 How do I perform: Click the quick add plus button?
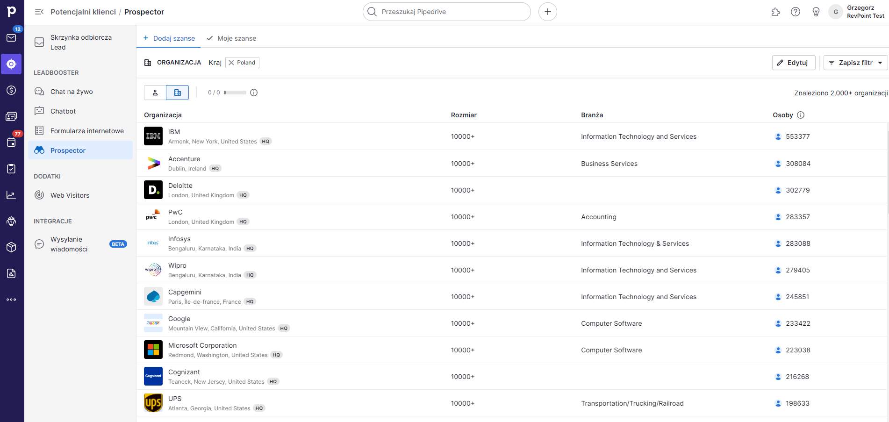pyautogui.click(x=548, y=12)
